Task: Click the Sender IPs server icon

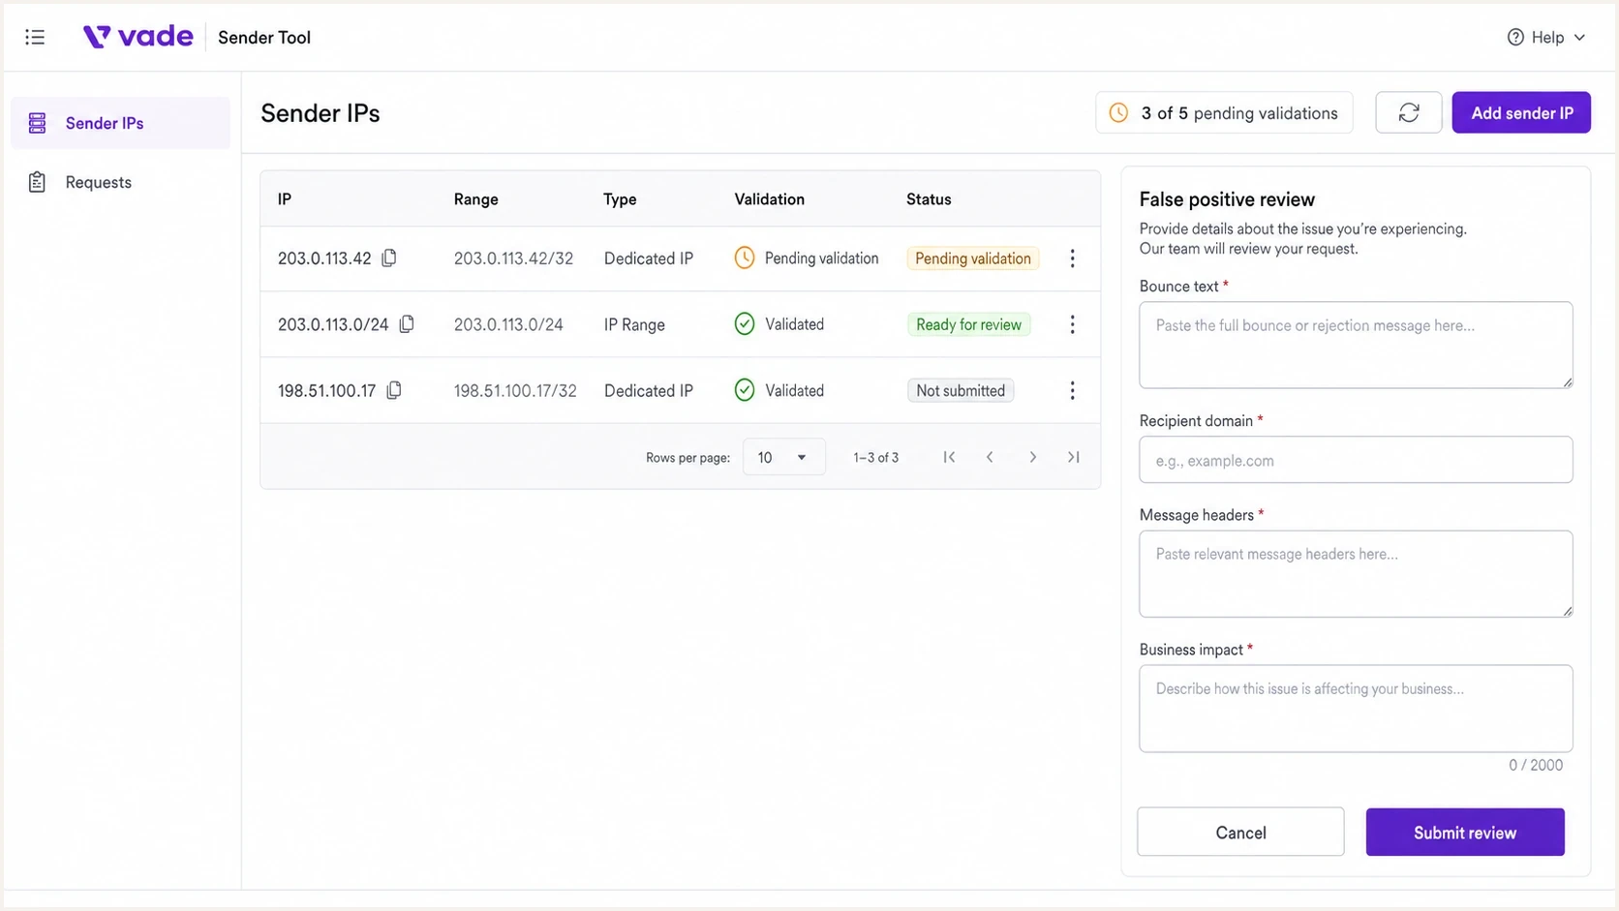Action: tap(37, 123)
